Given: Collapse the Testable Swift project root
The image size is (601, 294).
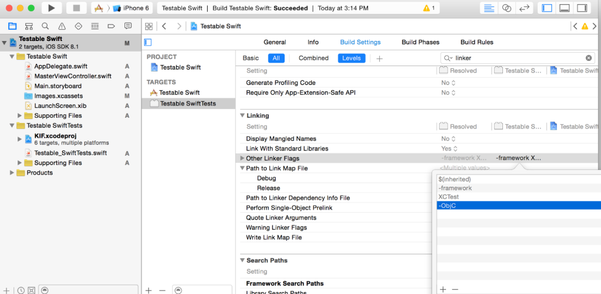Looking at the screenshot, I should (5, 42).
